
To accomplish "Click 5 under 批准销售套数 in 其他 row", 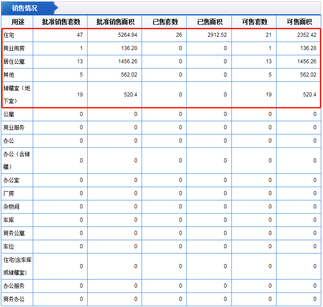I will pyautogui.click(x=81, y=74).
